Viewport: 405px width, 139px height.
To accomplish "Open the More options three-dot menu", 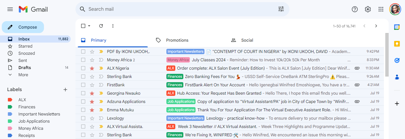I will pos(113,26).
